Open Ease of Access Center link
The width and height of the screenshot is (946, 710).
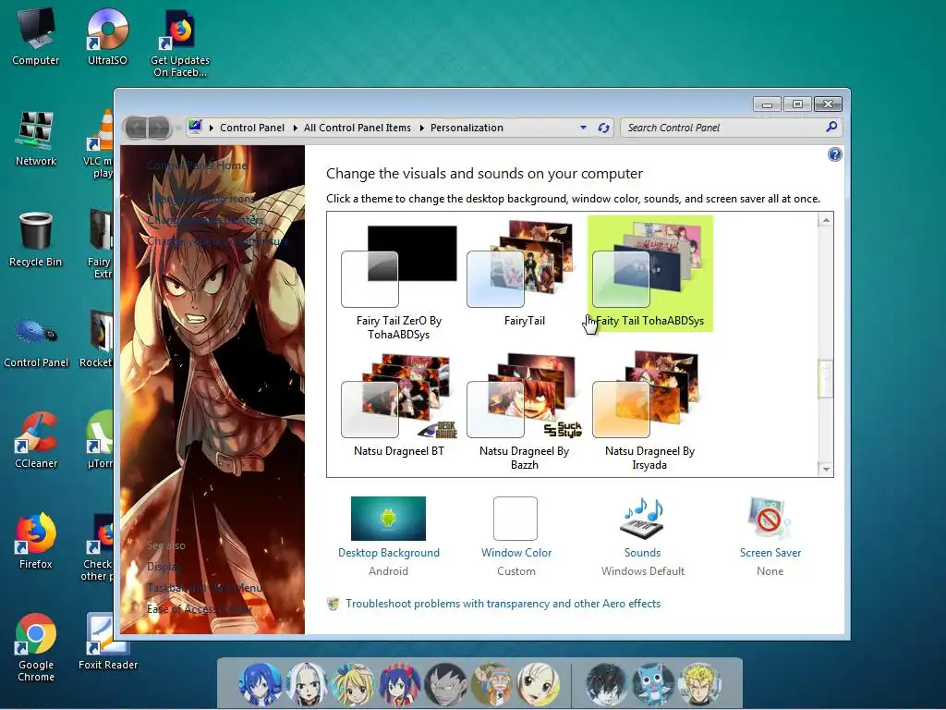pos(200,608)
